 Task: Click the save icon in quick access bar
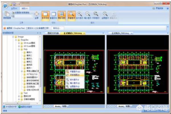(15, 4)
